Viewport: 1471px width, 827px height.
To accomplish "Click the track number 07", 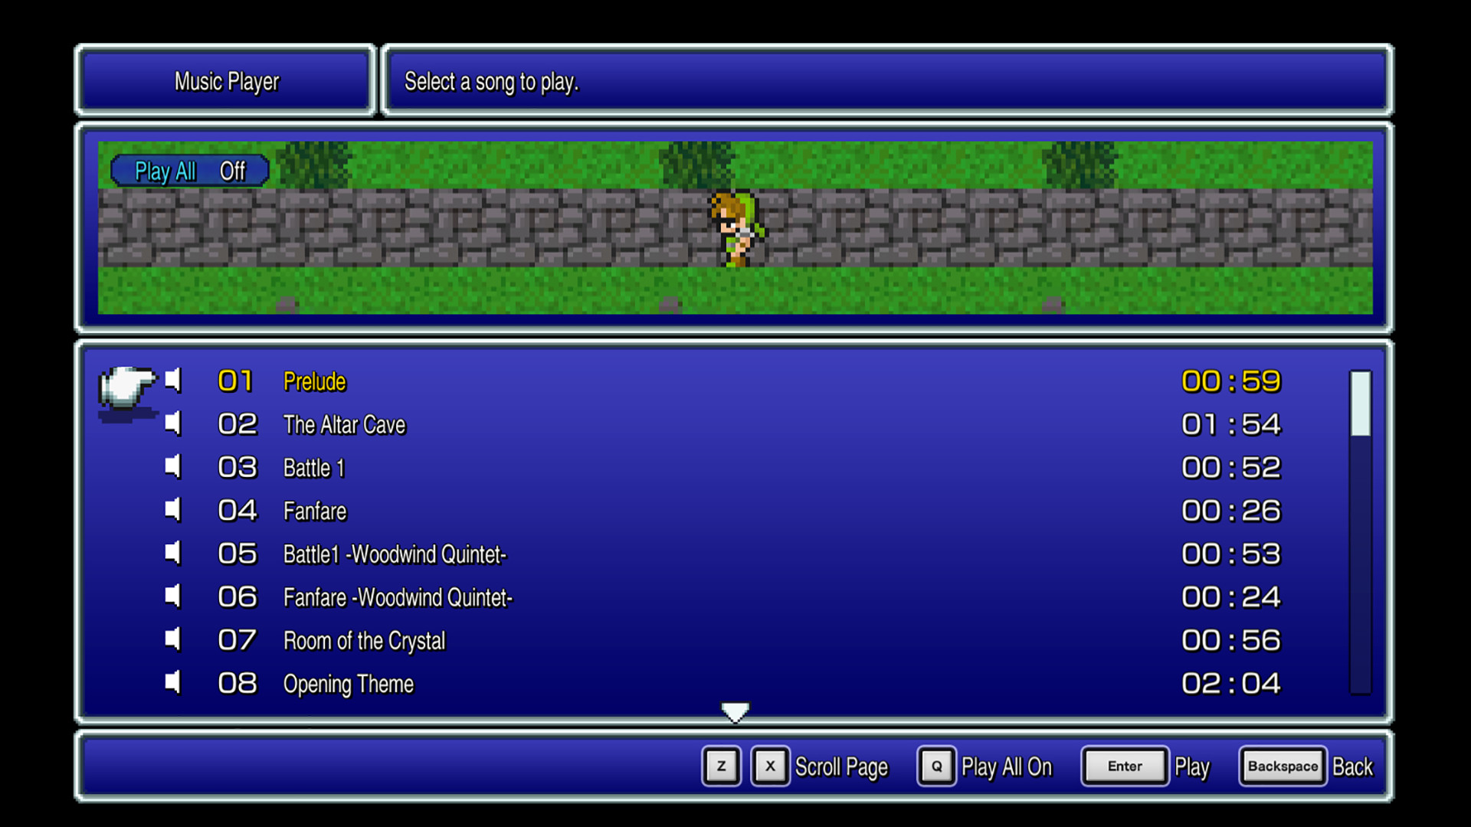I will (238, 640).
